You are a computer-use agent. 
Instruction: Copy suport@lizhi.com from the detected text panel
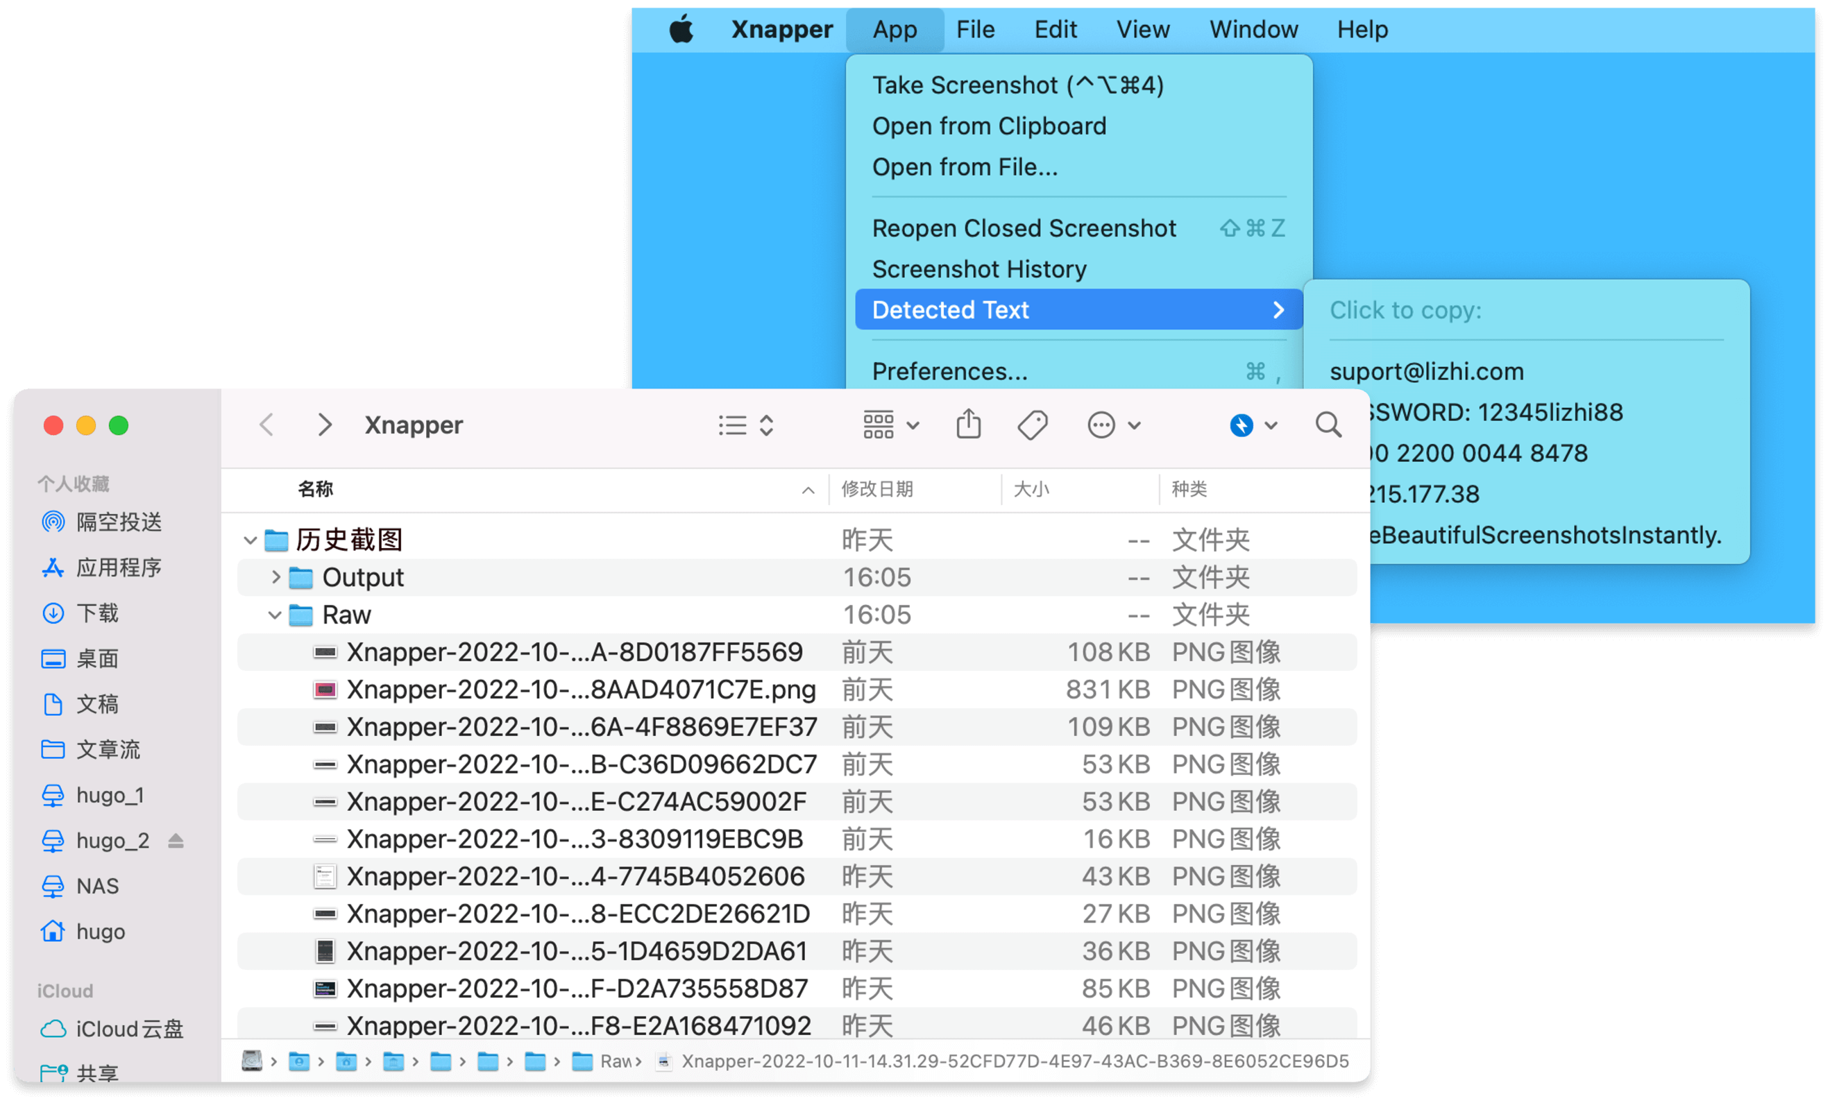1427,371
